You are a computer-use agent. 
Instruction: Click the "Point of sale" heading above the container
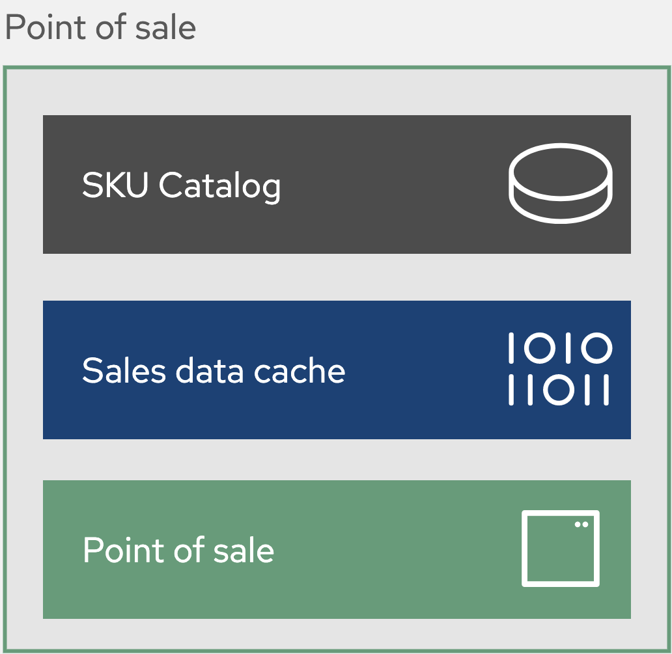click(x=100, y=28)
